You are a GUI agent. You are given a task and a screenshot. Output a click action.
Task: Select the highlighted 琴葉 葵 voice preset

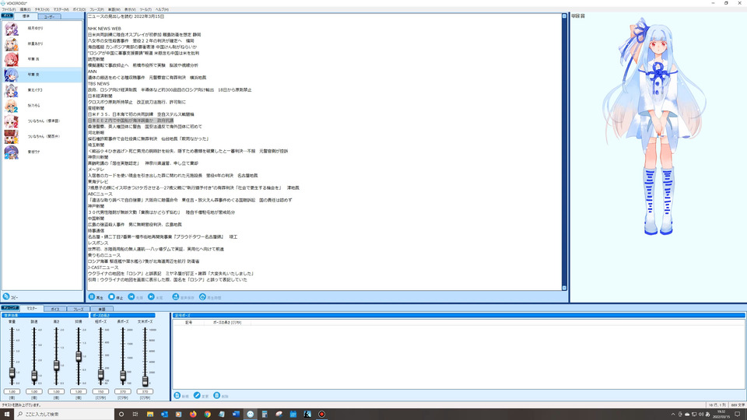tap(42, 75)
